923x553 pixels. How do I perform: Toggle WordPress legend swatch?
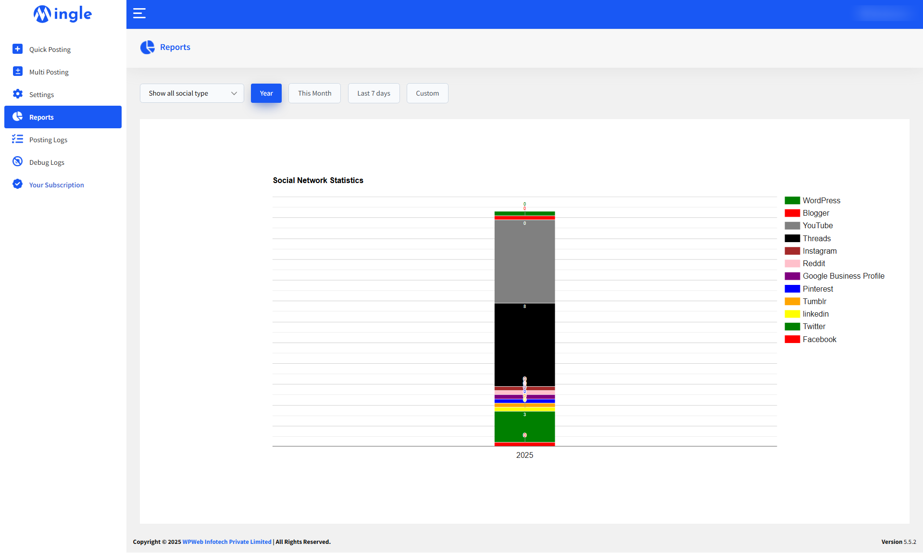pyautogui.click(x=792, y=200)
